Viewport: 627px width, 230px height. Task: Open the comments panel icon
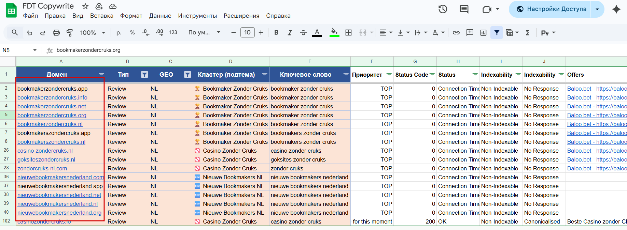pos(464,9)
